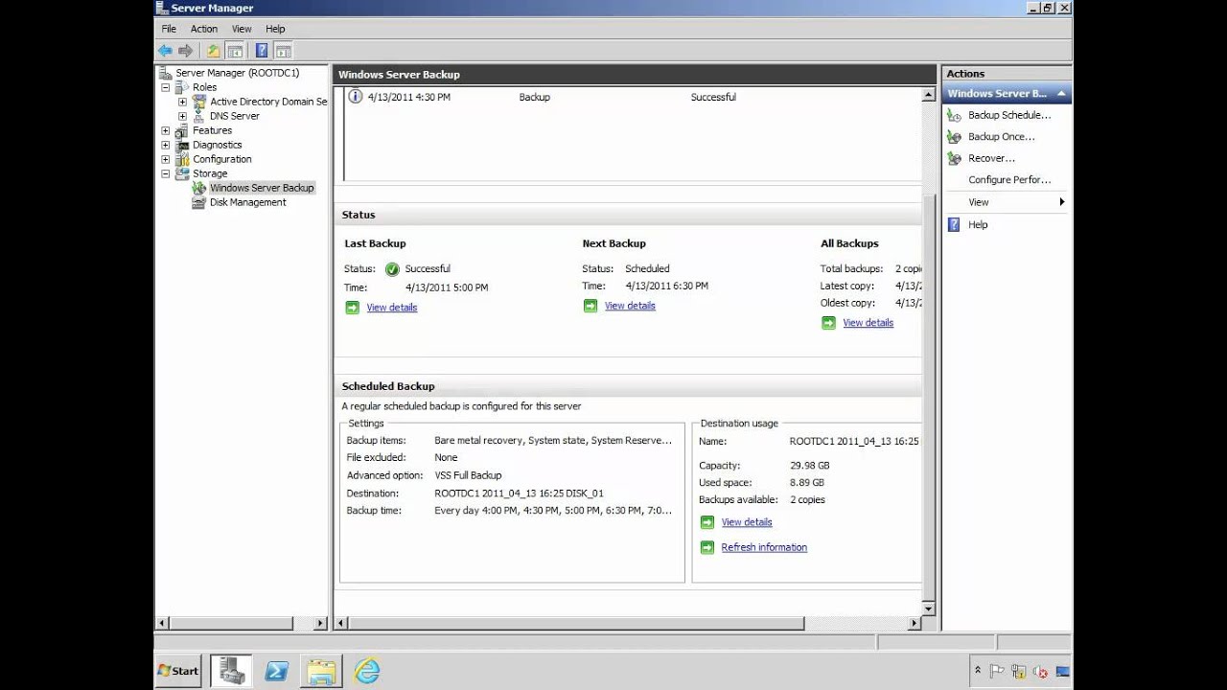Viewport: 1227px width, 690px height.
Task: Open the Help menu in the menu bar
Action: coord(275,29)
